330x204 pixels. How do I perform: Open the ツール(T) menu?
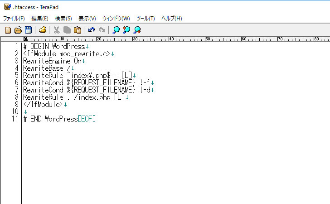click(x=146, y=19)
